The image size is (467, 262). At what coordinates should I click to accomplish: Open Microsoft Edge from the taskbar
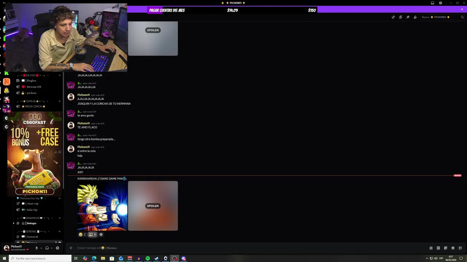[x=94, y=258]
